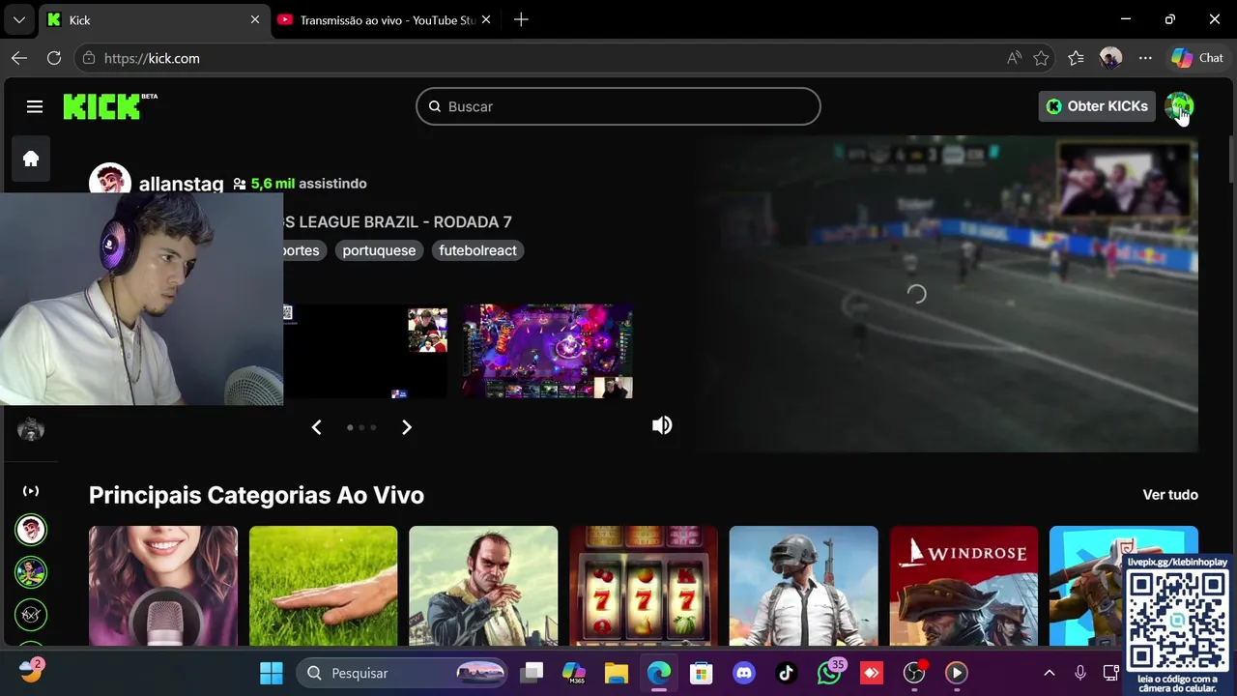Add page to favorites star
The image size is (1237, 696).
click(x=1041, y=58)
